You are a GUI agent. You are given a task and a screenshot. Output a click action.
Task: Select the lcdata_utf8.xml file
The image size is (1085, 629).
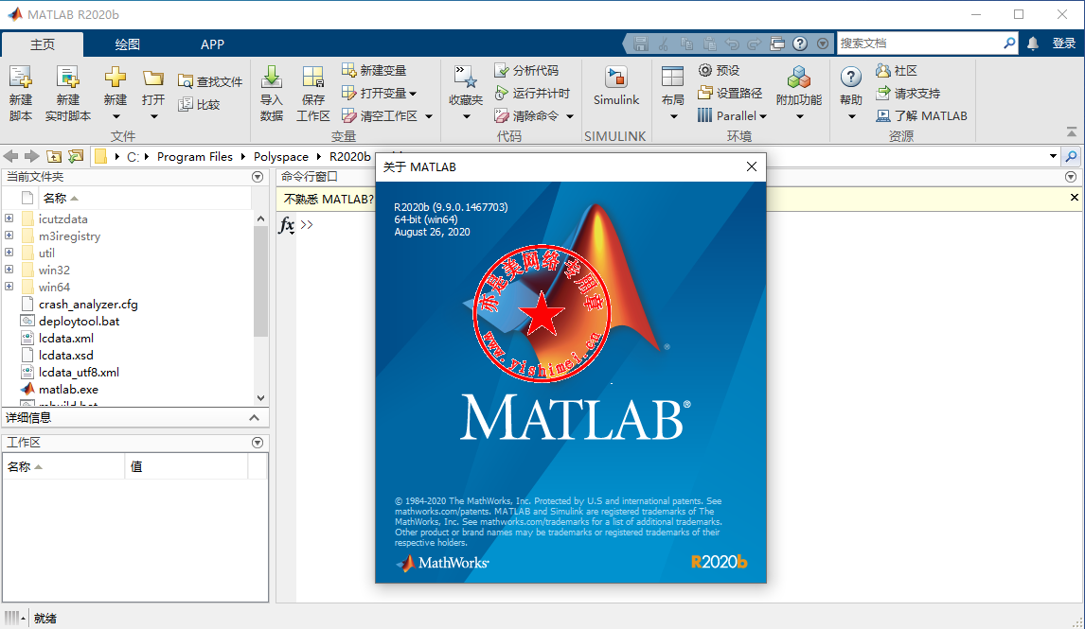(79, 372)
